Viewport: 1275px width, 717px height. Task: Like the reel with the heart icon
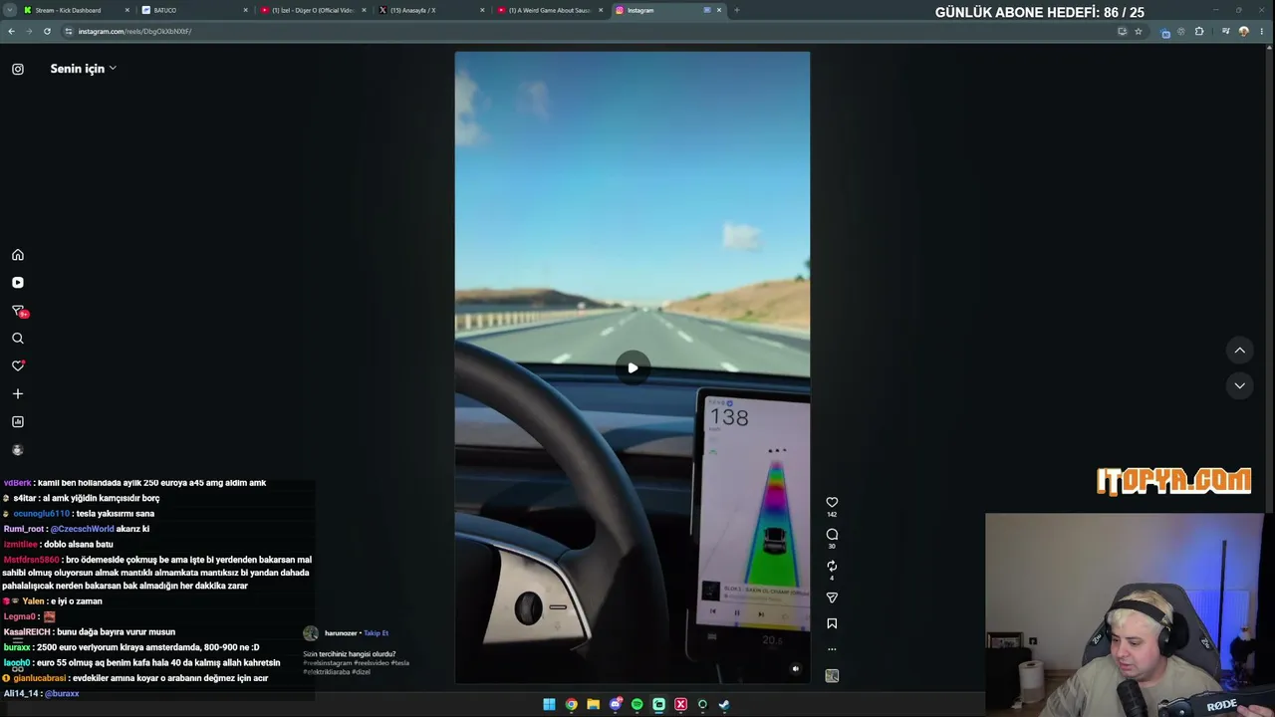tap(832, 503)
